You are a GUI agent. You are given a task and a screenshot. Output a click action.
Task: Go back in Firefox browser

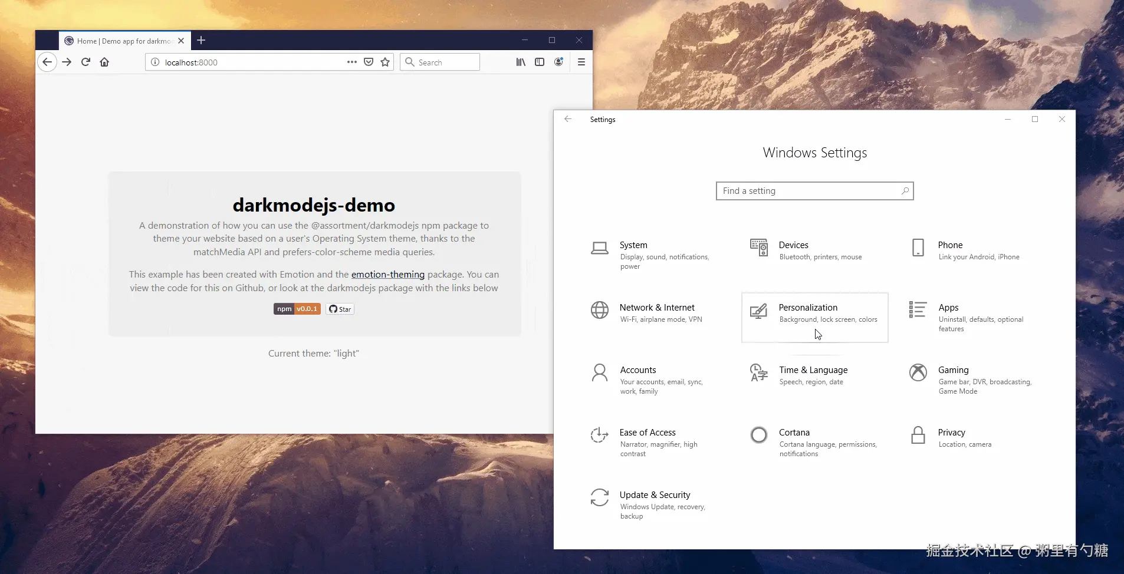coord(47,62)
